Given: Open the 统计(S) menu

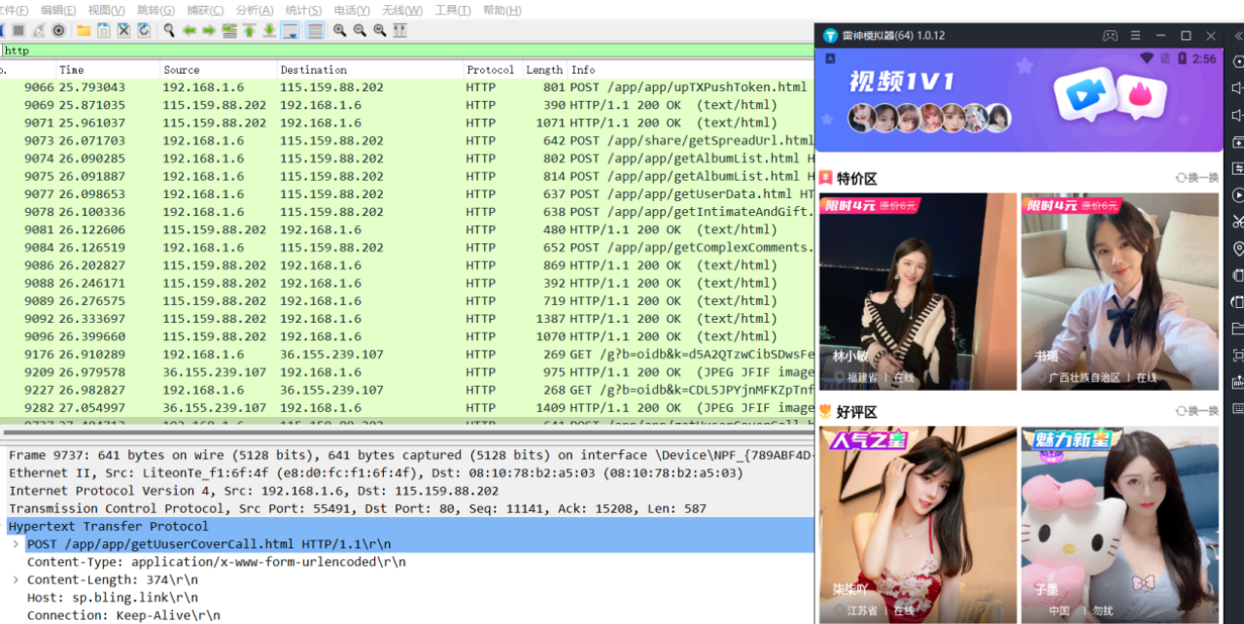Looking at the screenshot, I should point(303,10).
